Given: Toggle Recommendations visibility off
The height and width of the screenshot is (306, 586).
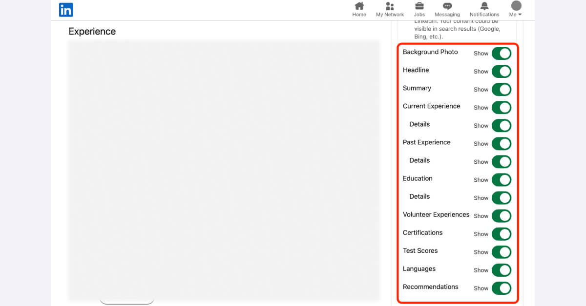Looking at the screenshot, I should [x=502, y=288].
